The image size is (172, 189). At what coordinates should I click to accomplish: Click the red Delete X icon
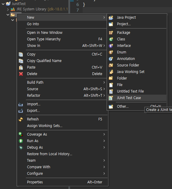[x=21, y=74]
